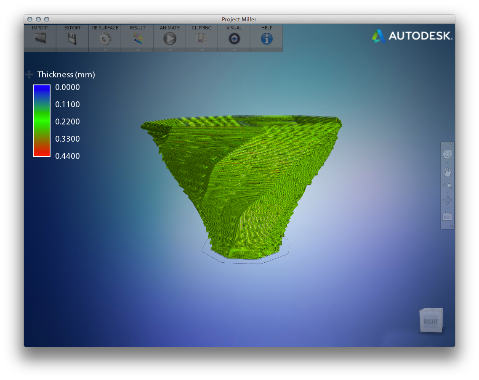Click the Export floppy disk icon

[x=72, y=39]
